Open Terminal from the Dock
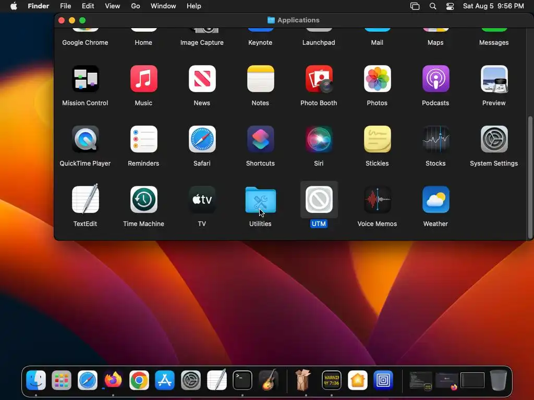The width and height of the screenshot is (534, 400). point(242,380)
